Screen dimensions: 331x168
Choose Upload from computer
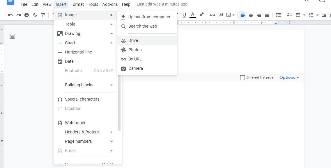point(149,17)
